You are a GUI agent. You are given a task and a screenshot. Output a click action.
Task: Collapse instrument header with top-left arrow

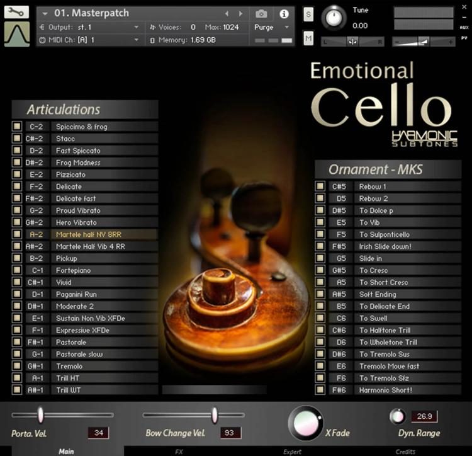[x=45, y=14]
